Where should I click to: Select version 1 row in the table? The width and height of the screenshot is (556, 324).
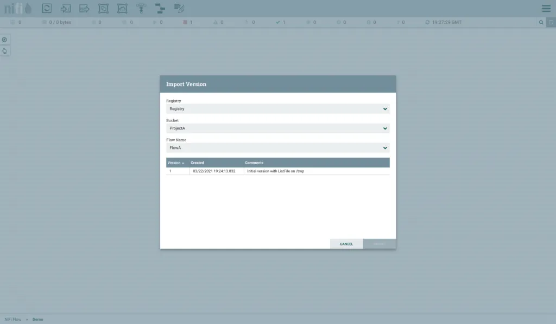click(x=277, y=171)
